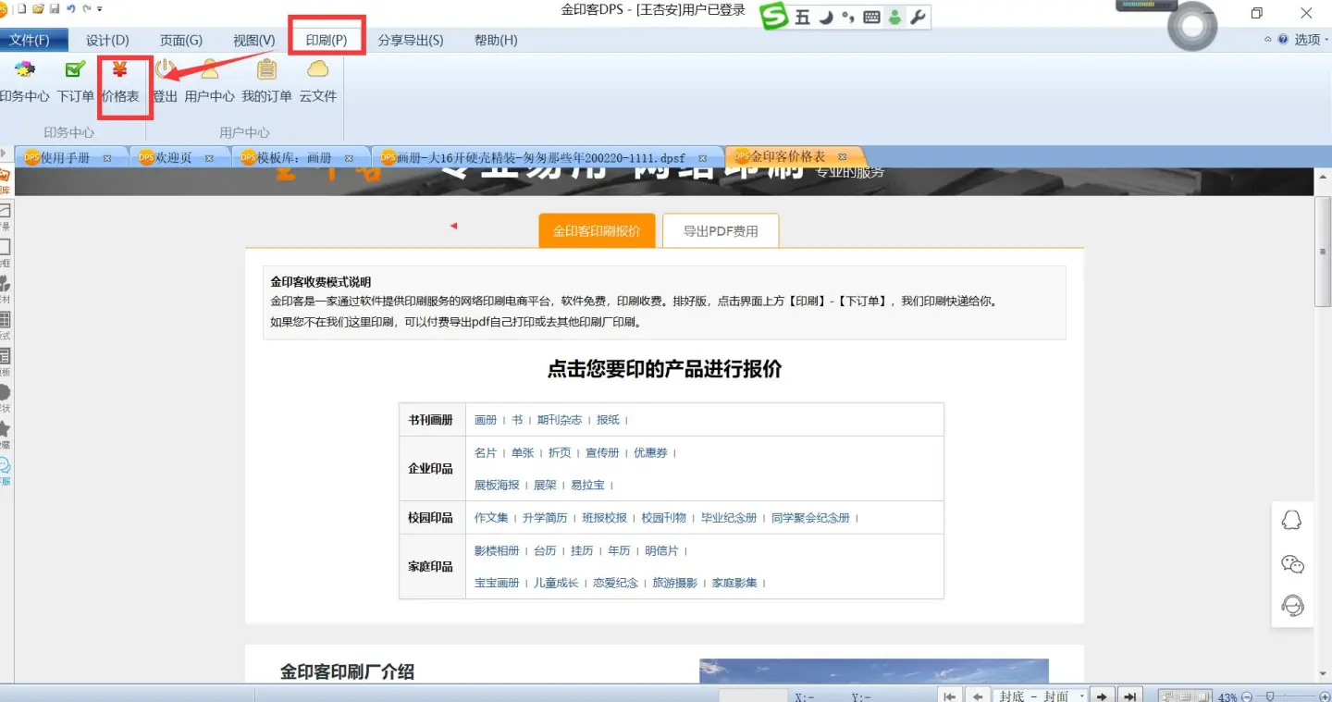
Task: Click the 画册 product link
Action: click(x=486, y=420)
